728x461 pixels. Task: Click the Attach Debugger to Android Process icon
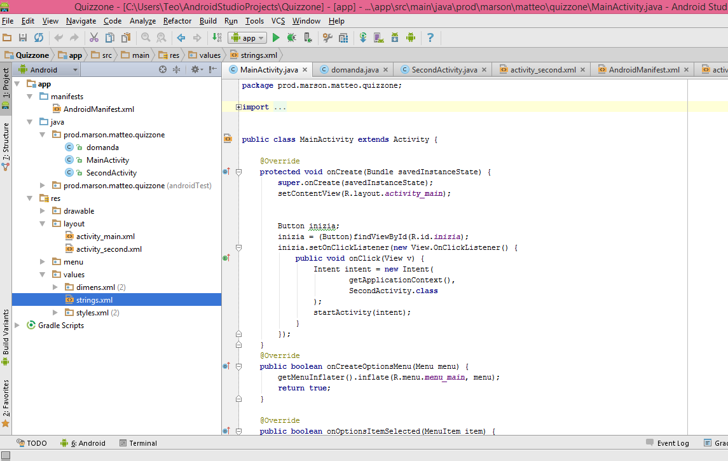tap(307, 38)
